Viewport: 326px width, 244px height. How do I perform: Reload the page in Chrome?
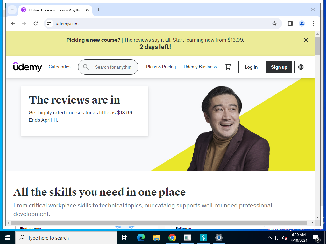tap(36, 24)
